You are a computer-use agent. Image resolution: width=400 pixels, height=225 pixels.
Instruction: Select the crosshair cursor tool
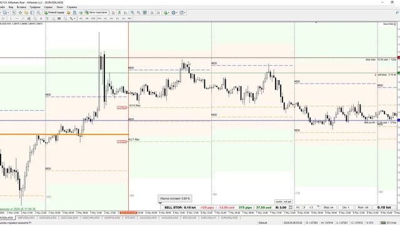(3, 18)
